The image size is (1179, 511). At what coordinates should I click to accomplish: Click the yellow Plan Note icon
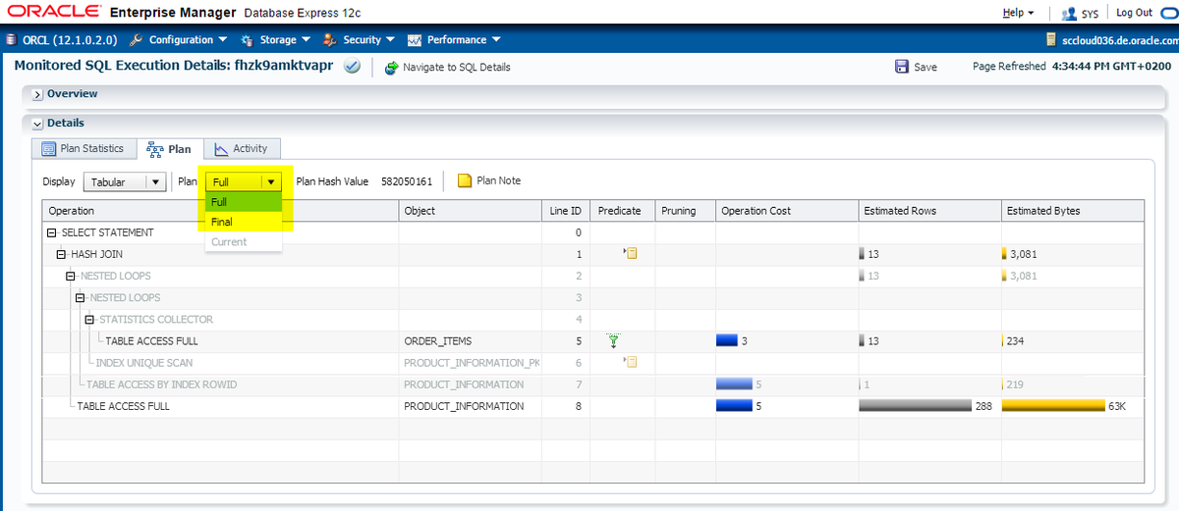point(465,180)
